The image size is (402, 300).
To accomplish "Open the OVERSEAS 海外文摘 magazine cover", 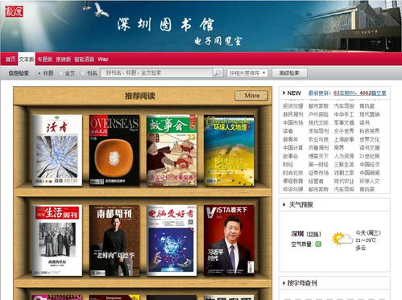I will 114,150.
